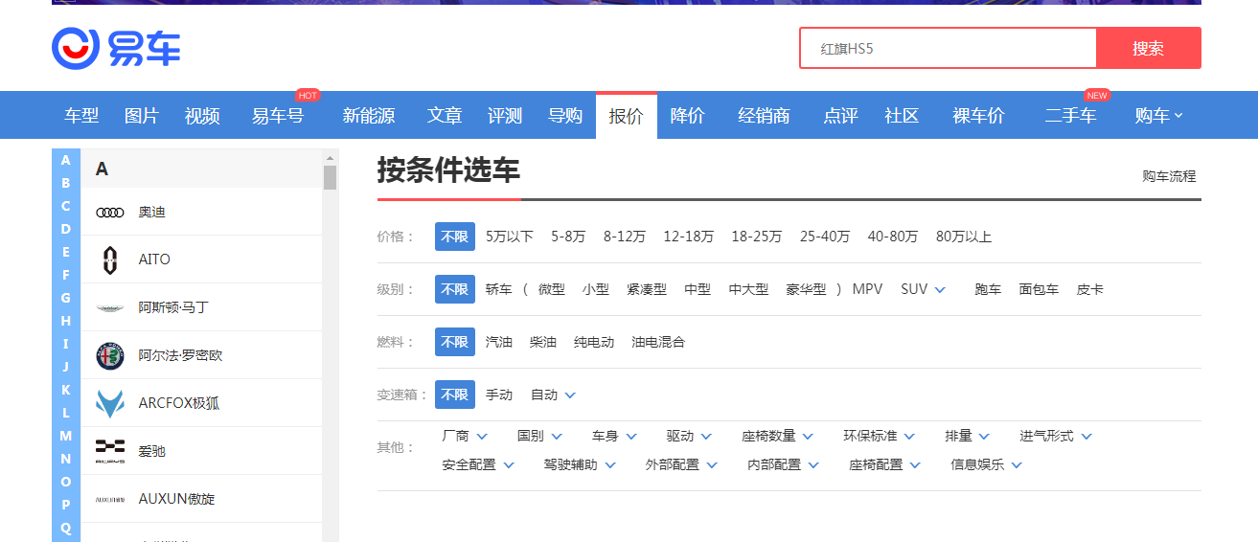Open the 点评 navigation tab

840,116
